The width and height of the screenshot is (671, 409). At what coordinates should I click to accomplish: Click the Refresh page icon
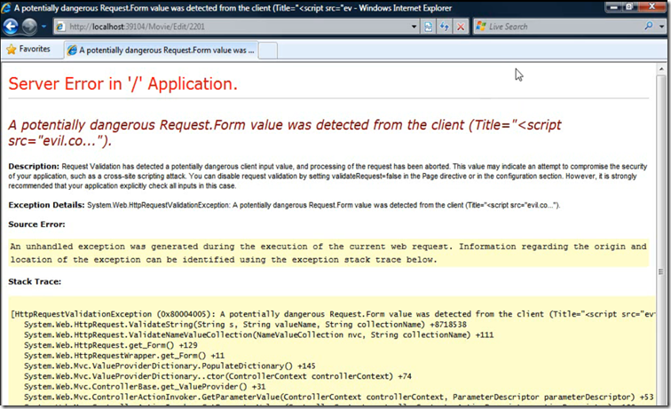point(444,27)
